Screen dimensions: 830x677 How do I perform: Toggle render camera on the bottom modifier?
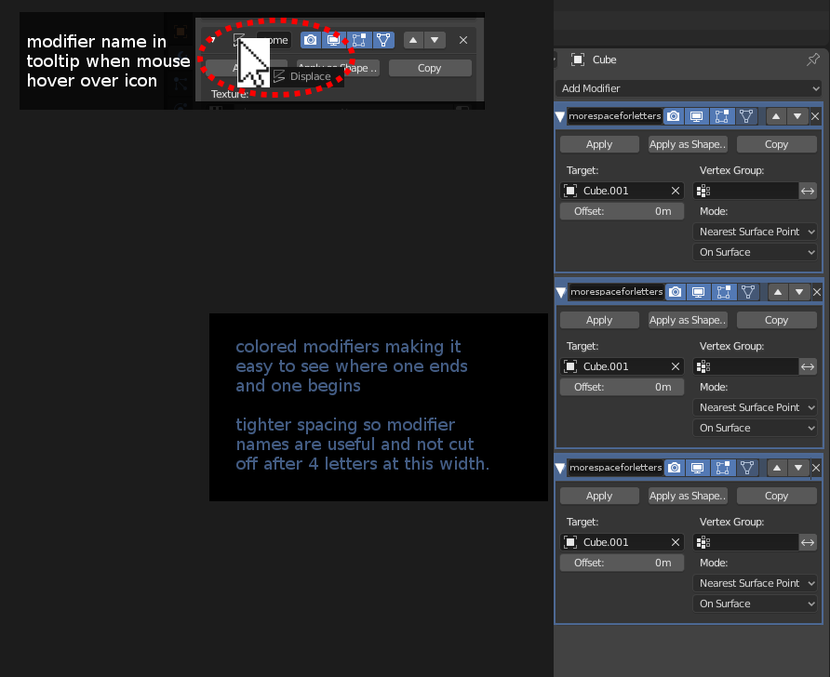pyautogui.click(x=675, y=468)
